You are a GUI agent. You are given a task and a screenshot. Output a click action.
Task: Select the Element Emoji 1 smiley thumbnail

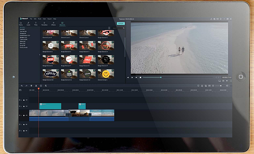[106, 74]
